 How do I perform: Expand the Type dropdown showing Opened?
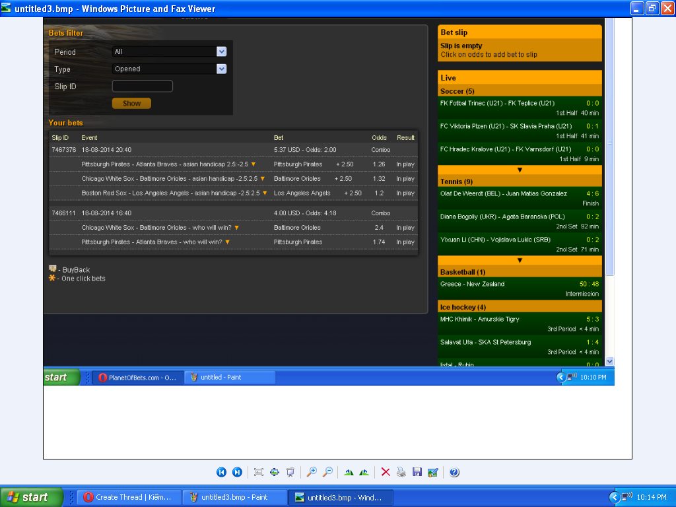pyautogui.click(x=222, y=69)
